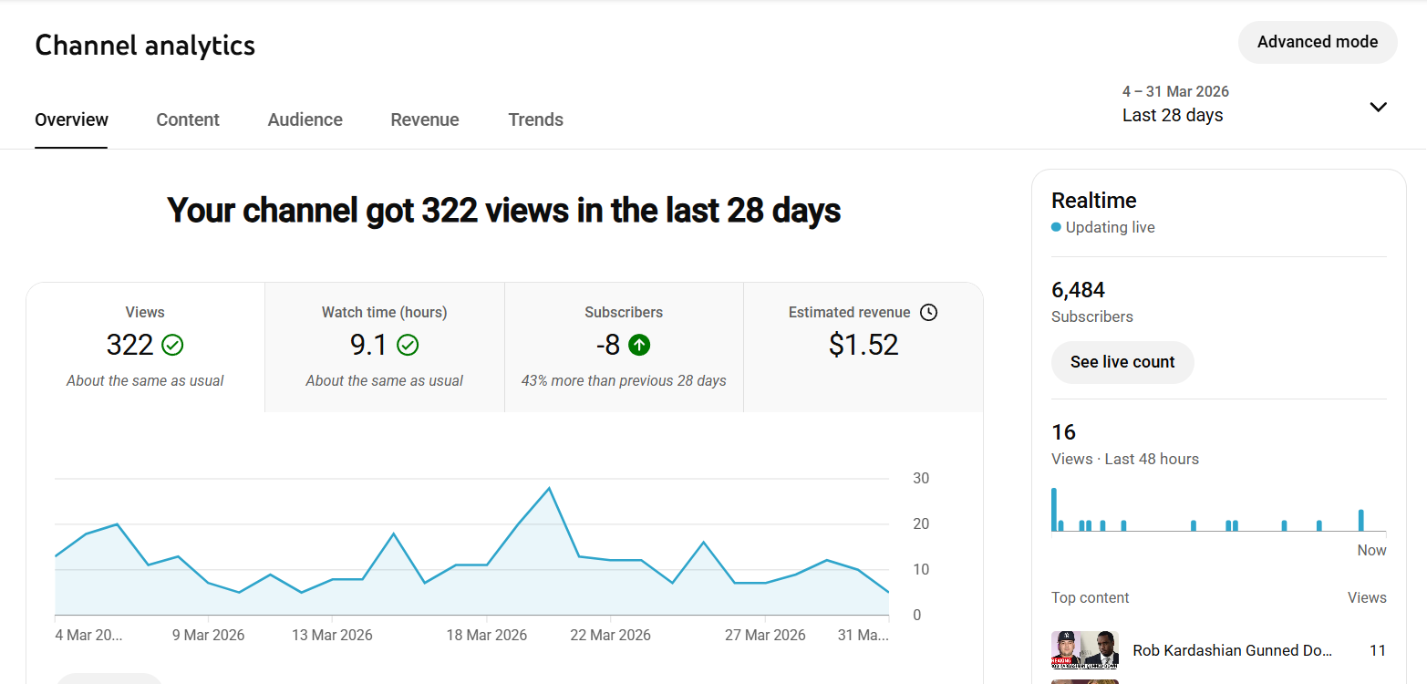The width and height of the screenshot is (1427, 684).
Task: Click the clock icon next to Estimated revenue
Action: 928,313
